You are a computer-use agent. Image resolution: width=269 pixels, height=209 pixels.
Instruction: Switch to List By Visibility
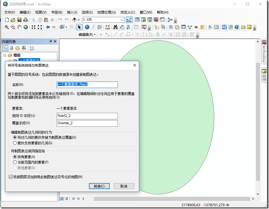[x=17, y=48]
